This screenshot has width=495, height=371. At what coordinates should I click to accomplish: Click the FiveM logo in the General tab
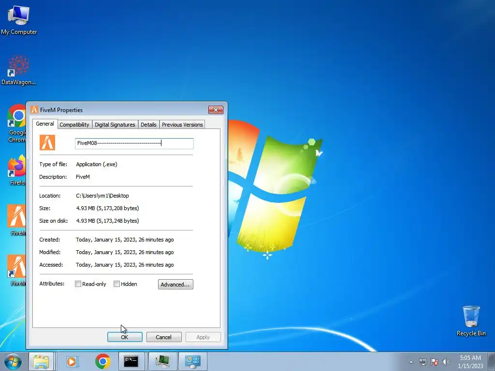click(47, 143)
